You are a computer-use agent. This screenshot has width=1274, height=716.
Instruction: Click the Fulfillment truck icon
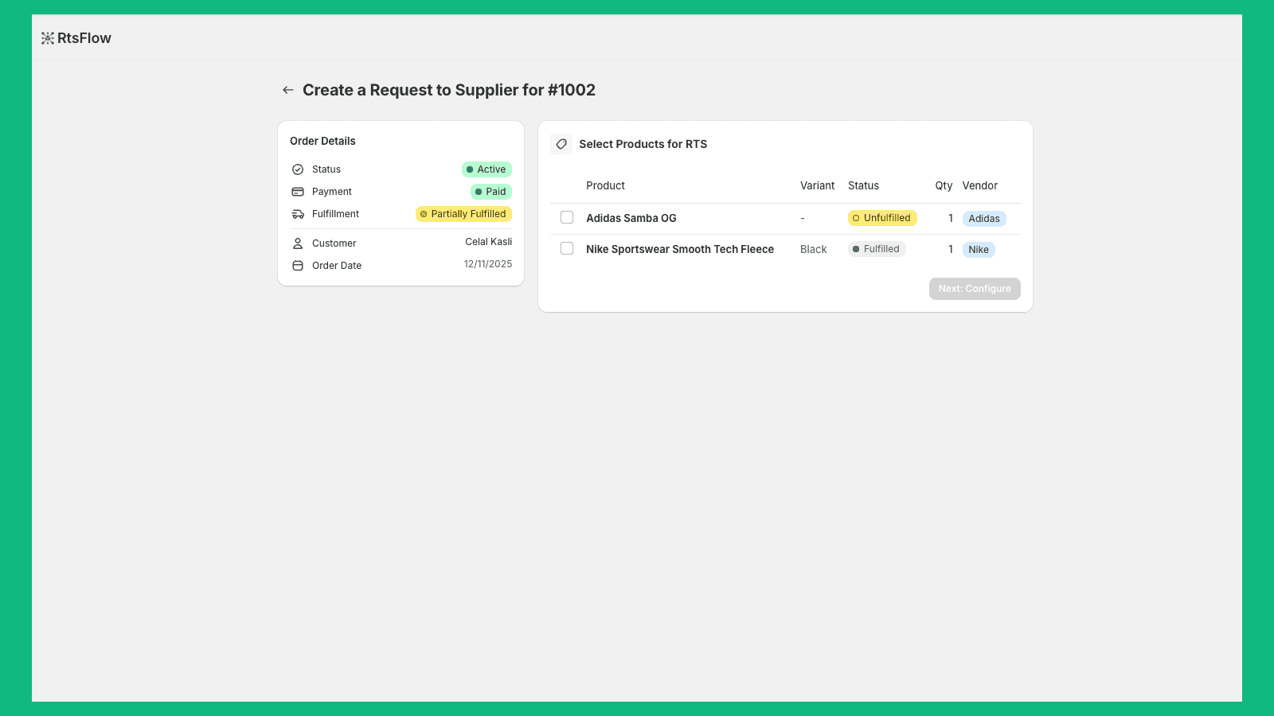coord(298,214)
